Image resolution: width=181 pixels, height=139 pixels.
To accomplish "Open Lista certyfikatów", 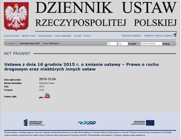I will (x=63, y=36).
